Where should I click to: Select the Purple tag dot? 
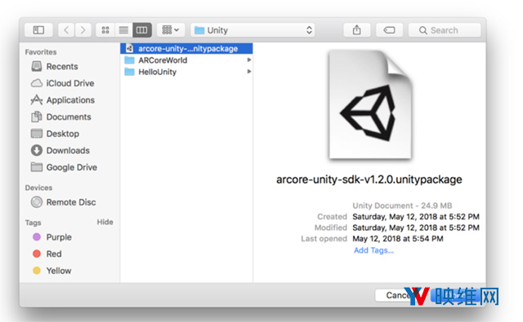37,237
